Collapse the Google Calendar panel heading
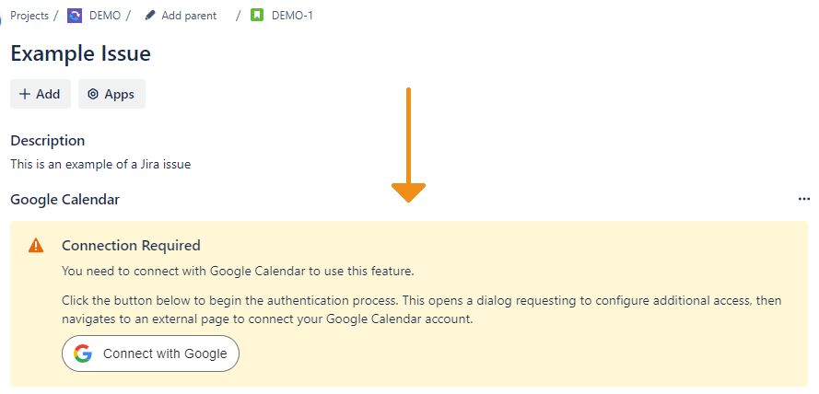The width and height of the screenshot is (819, 394). pos(64,199)
